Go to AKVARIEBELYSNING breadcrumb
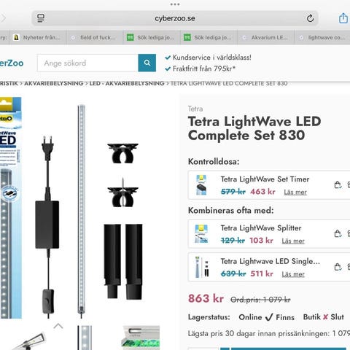 54,83
